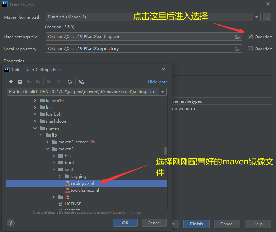Click the file tree scrollbar thumb

click(x=166, y=151)
